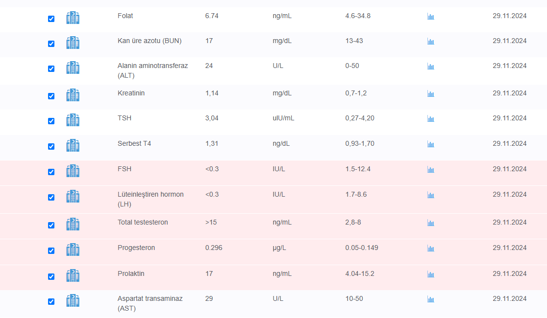Uncheck the TSH checkbox
The height and width of the screenshot is (318, 547).
click(x=51, y=121)
